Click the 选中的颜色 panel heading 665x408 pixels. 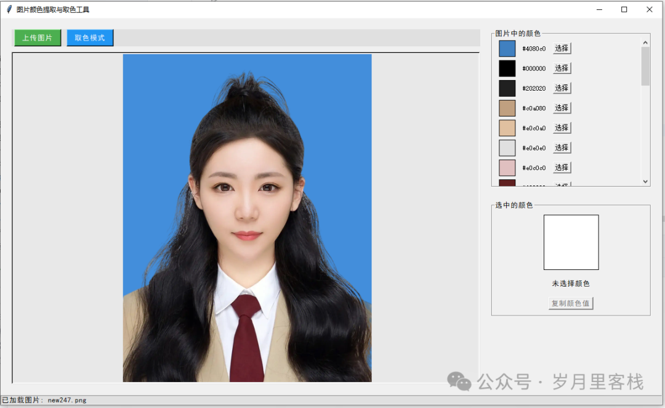click(x=514, y=205)
